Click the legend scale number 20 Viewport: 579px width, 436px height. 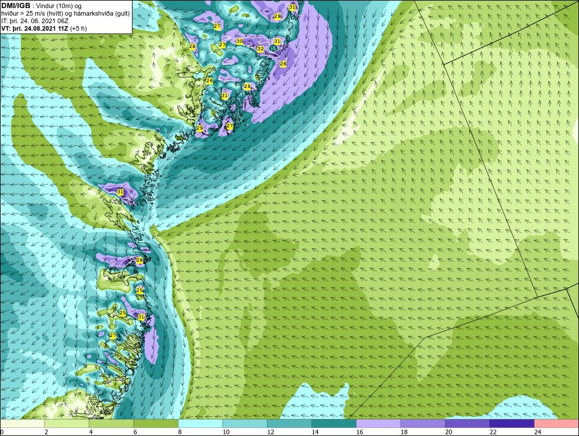[x=449, y=432]
